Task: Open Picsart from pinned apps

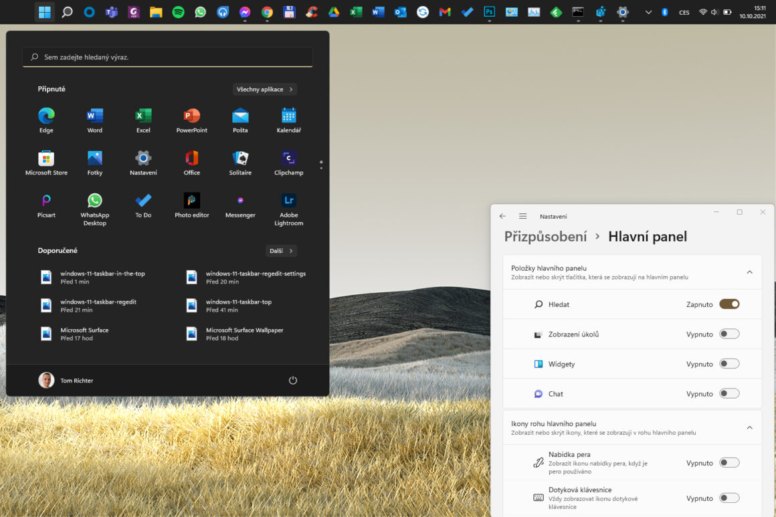Action: pyautogui.click(x=46, y=205)
